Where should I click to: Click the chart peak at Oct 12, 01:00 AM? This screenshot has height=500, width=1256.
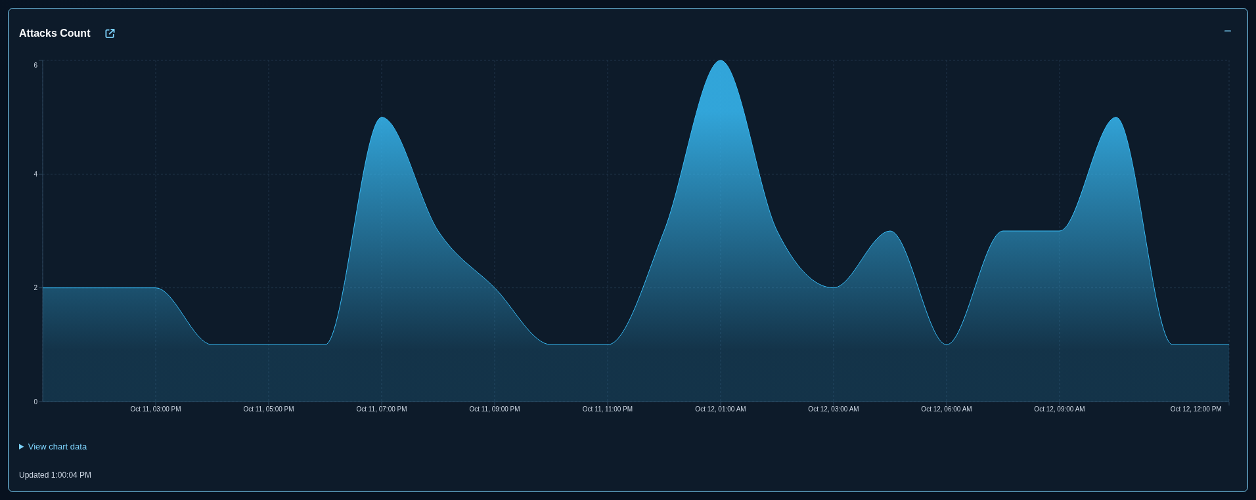click(721, 61)
